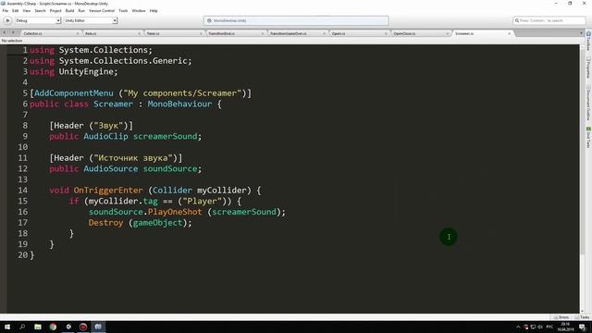Open Unity from the taskbar
The width and height of the screenshot is (592, 333).
(x=68, y=327)
